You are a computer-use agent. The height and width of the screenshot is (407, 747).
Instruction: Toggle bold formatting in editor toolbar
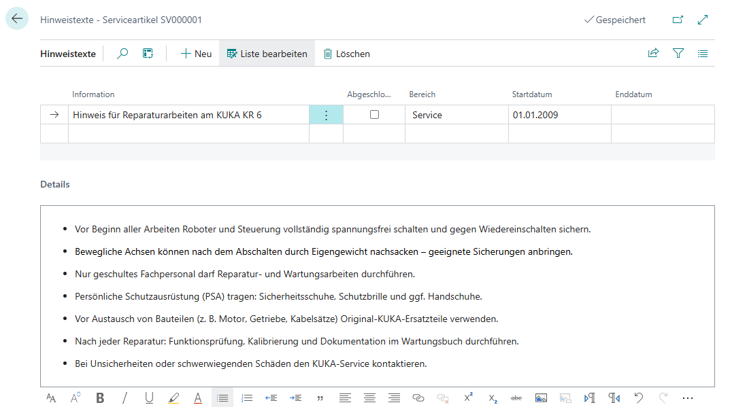[100, 398]
